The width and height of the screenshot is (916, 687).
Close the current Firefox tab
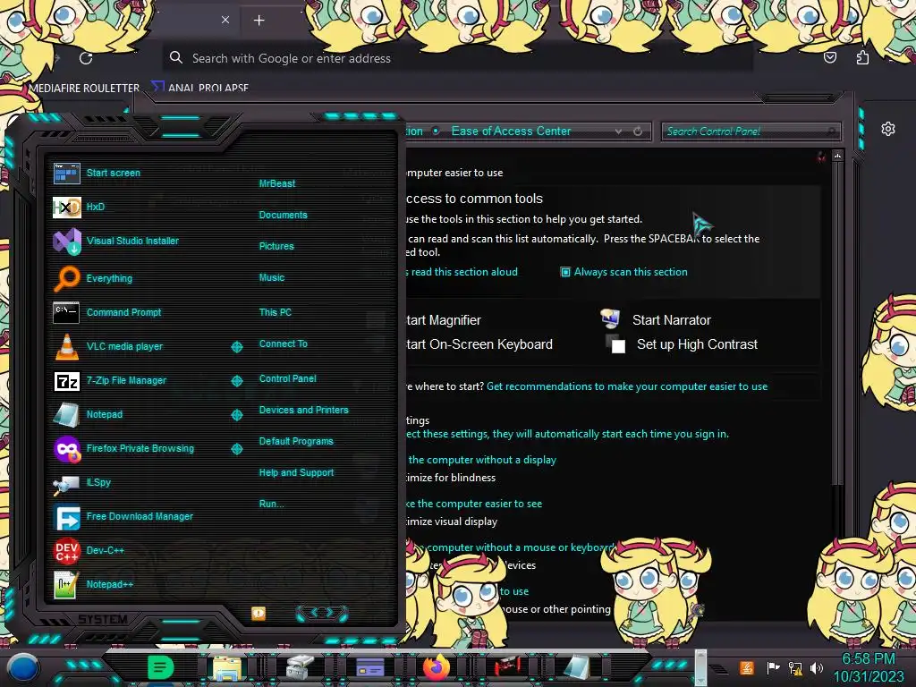[x=225, y=20]
